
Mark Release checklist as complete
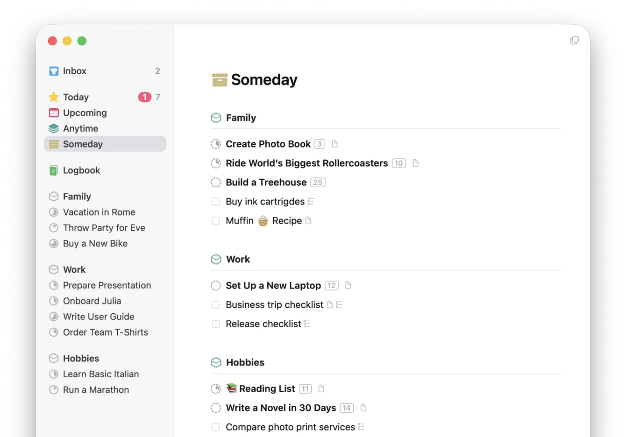click(x=215, y=324)
